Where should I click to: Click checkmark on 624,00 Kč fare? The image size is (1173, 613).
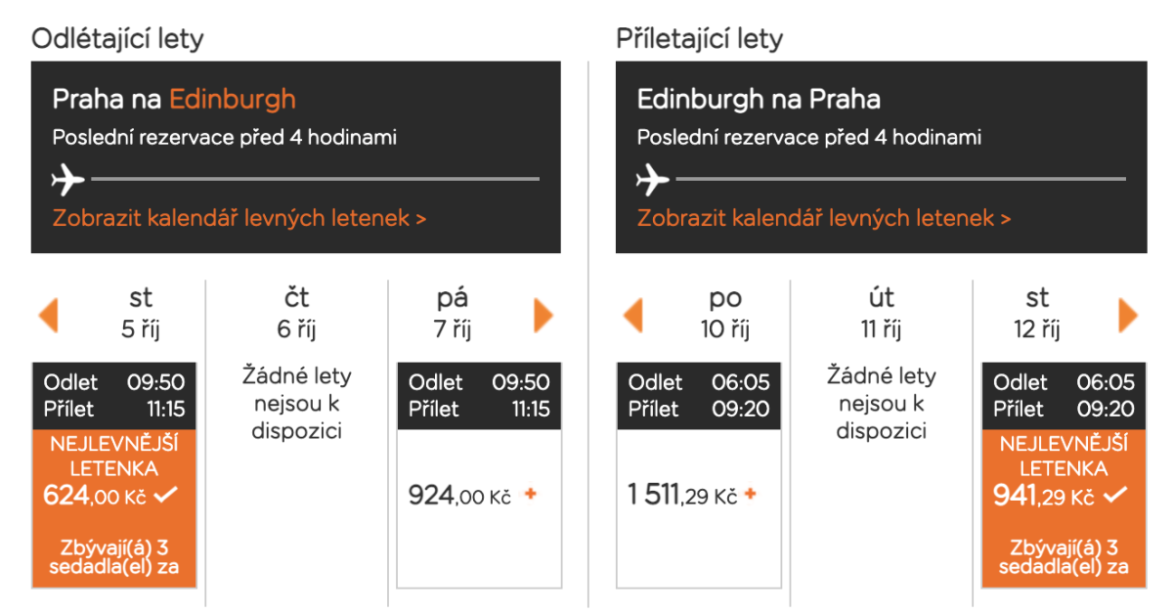tap(165, 496)
